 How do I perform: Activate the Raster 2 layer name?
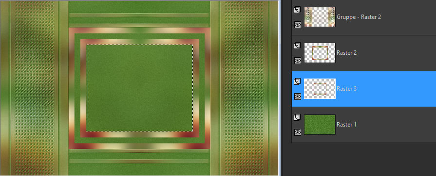click(346, 53)
